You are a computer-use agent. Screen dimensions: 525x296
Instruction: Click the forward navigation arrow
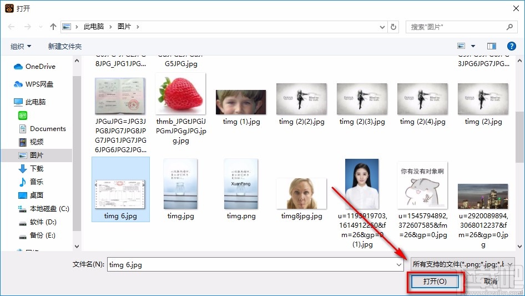pyautogui.click(x=27, y=27)
